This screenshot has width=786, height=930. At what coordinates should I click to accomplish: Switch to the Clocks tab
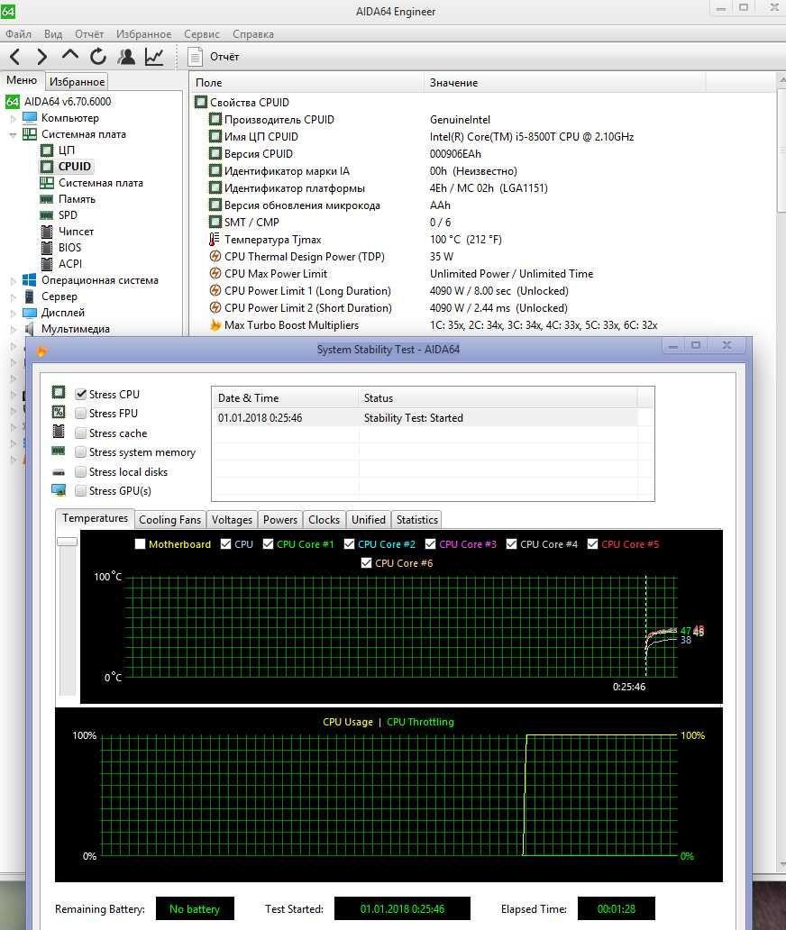pyautogui.click(x=324, y=520)
